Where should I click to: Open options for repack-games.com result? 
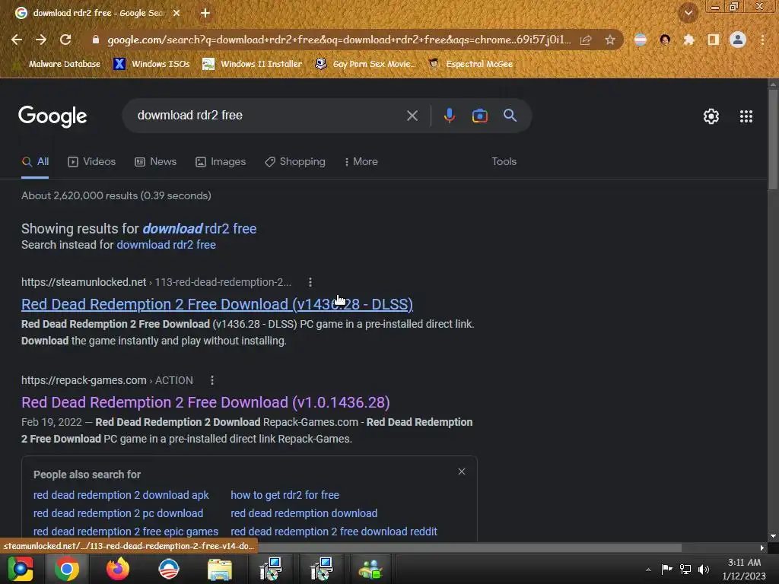(212, 380)
